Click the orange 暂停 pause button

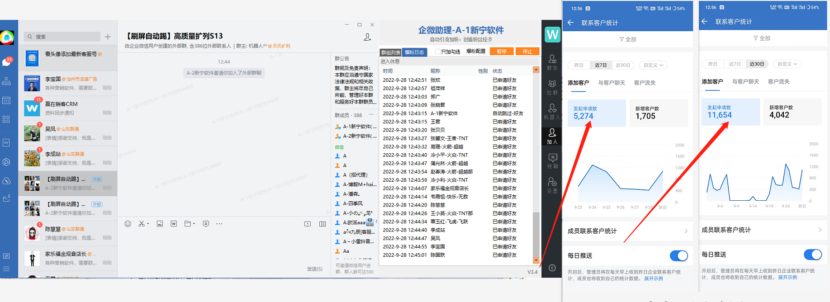(502, 52)
